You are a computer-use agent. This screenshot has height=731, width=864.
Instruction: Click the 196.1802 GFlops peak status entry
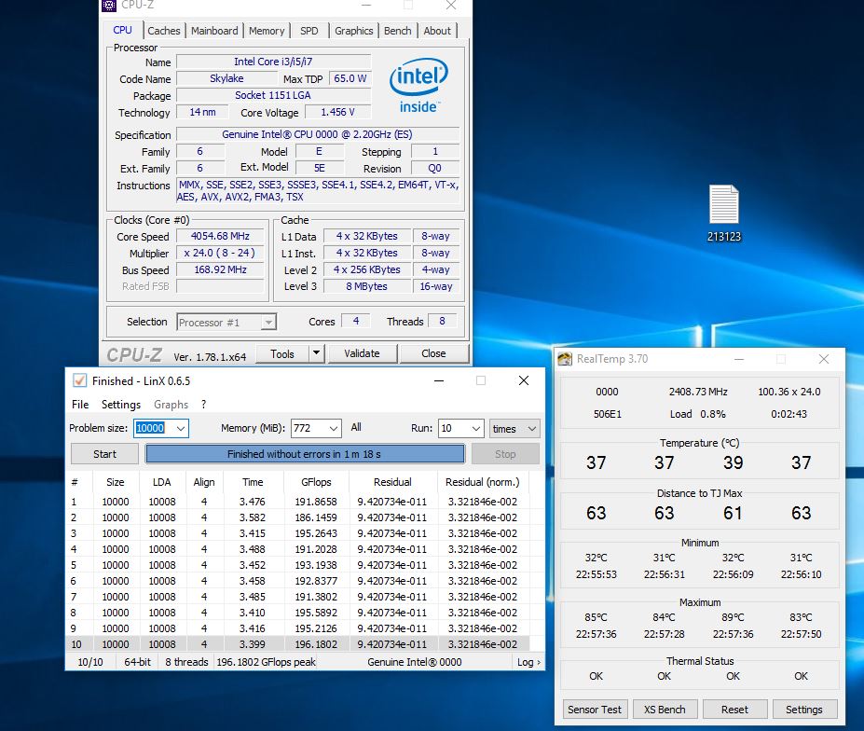point(267,662)
